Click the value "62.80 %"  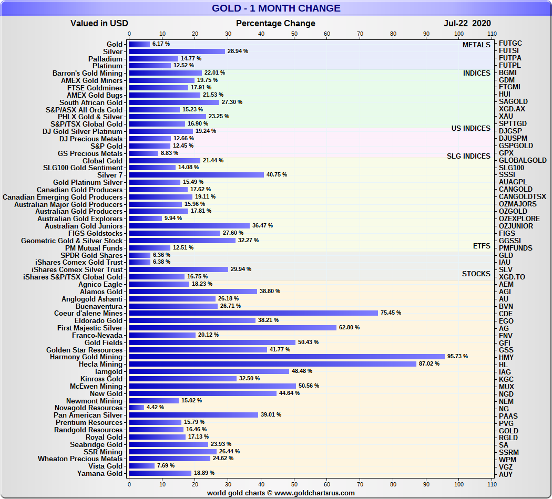[x=349, y=327]
